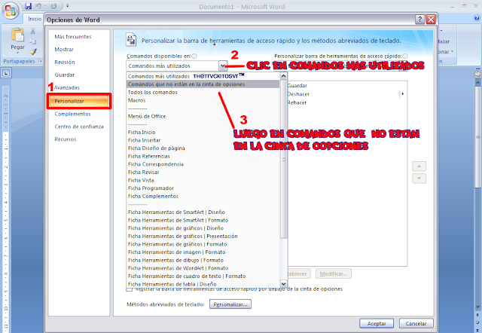Click the Copy icon in Portapapeles group

[33, 41]
